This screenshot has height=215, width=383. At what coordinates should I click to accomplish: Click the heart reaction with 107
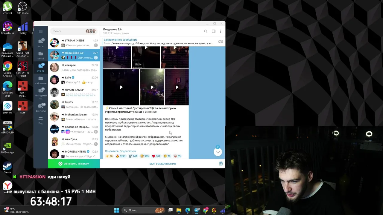tap(156, 156)
